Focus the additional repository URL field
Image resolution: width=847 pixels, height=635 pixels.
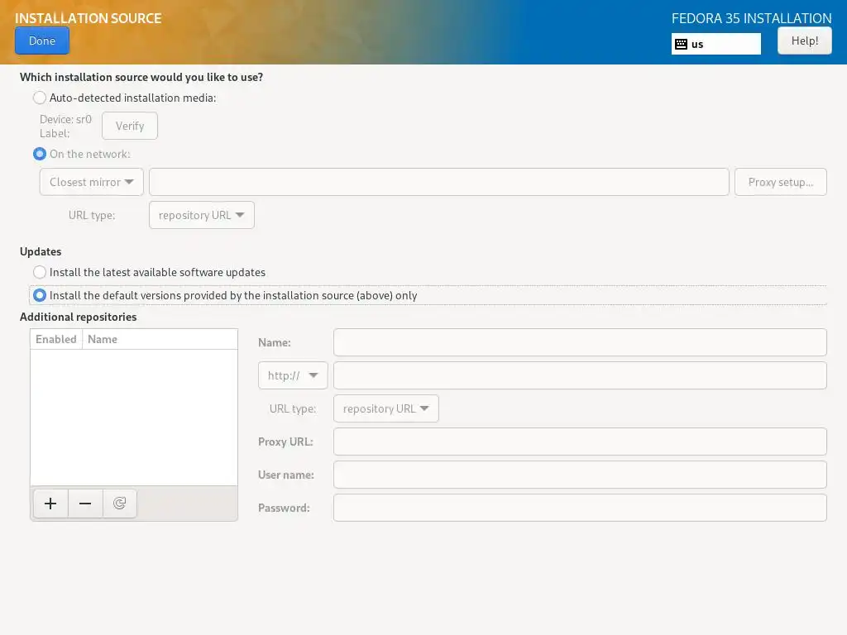(580, 375)
